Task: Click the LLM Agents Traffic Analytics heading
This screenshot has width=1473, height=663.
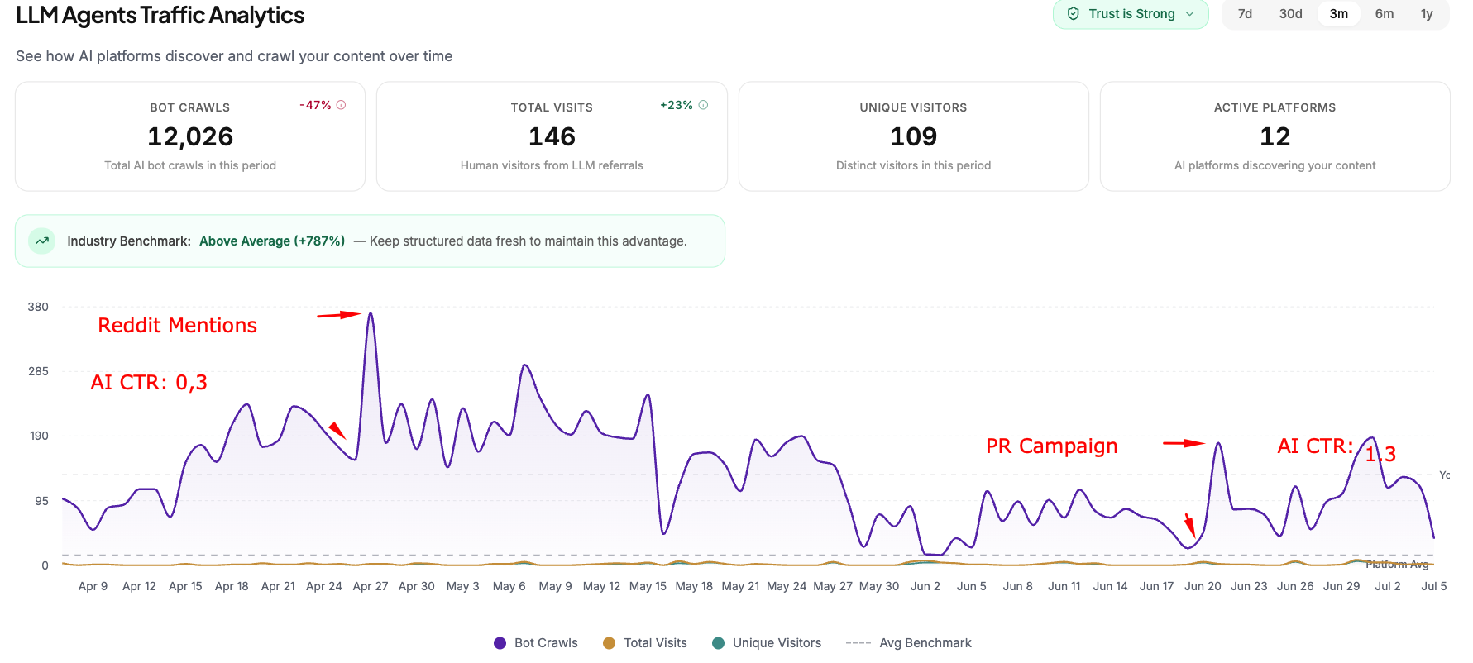Action: [x=160, y=15]
